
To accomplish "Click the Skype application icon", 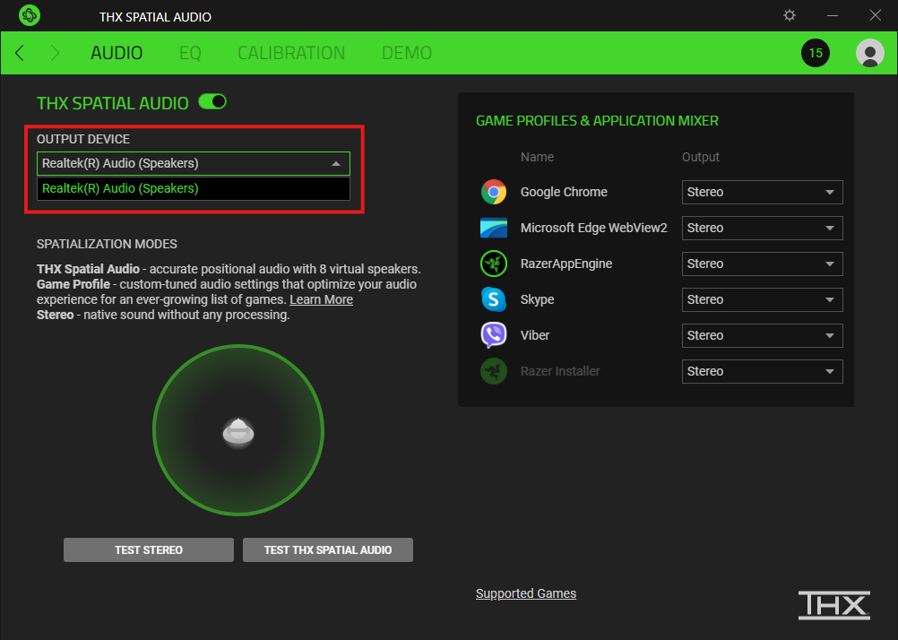I will pos(494,299).
